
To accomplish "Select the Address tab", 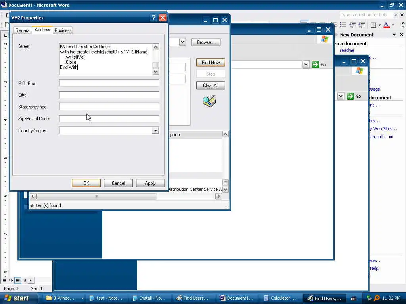I will click(x=42, y=30).
